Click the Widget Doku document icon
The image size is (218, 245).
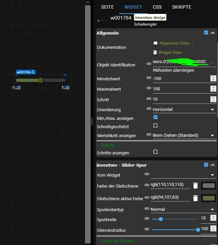click(x=155, y=52)
